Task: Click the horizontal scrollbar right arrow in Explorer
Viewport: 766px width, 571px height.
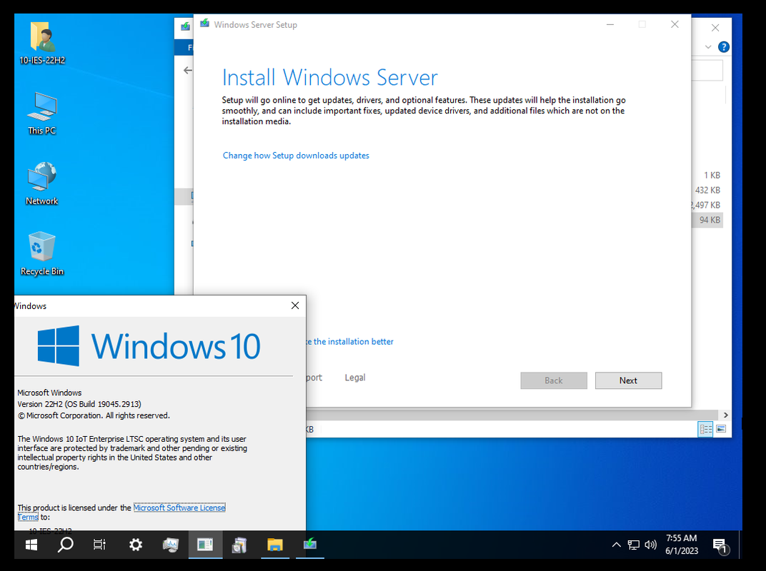Action: point(726,415)
